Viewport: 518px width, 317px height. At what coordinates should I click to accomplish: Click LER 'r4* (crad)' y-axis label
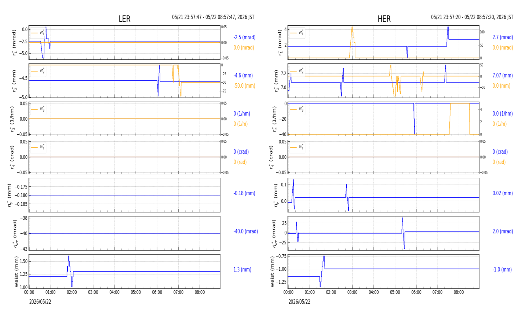pos(12,157)
